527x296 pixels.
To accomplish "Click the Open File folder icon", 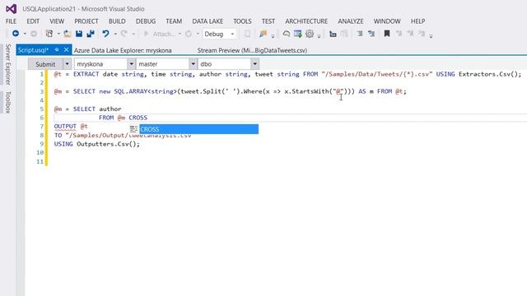I will (x=68, y=34).
